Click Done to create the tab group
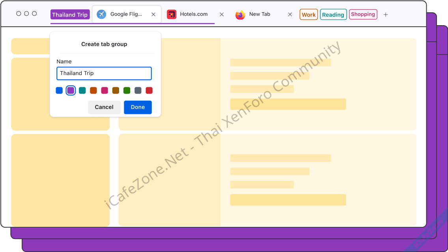Screen dimensions: 448x252 138,107
